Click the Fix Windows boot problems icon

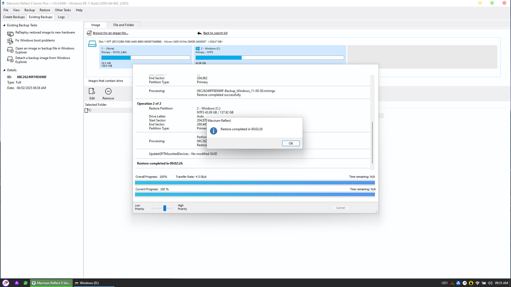click(10, 41)
